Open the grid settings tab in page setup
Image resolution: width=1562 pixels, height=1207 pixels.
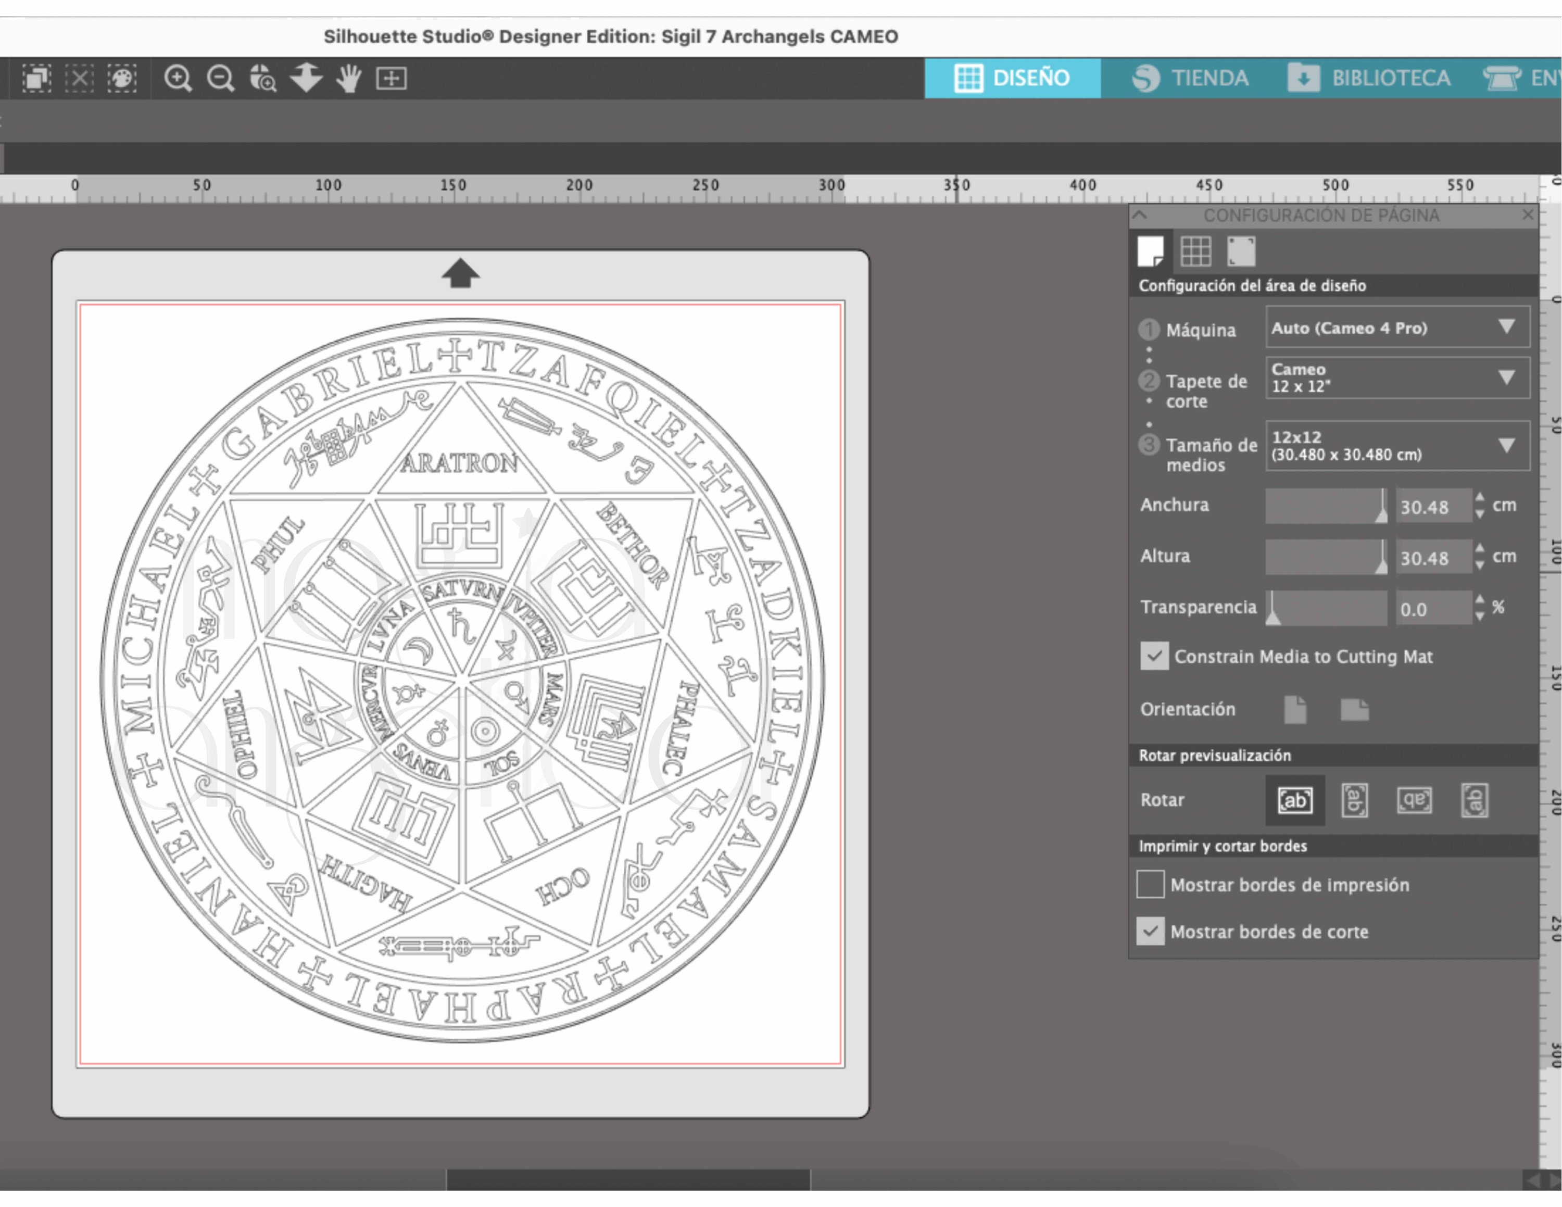[1196, 251]
